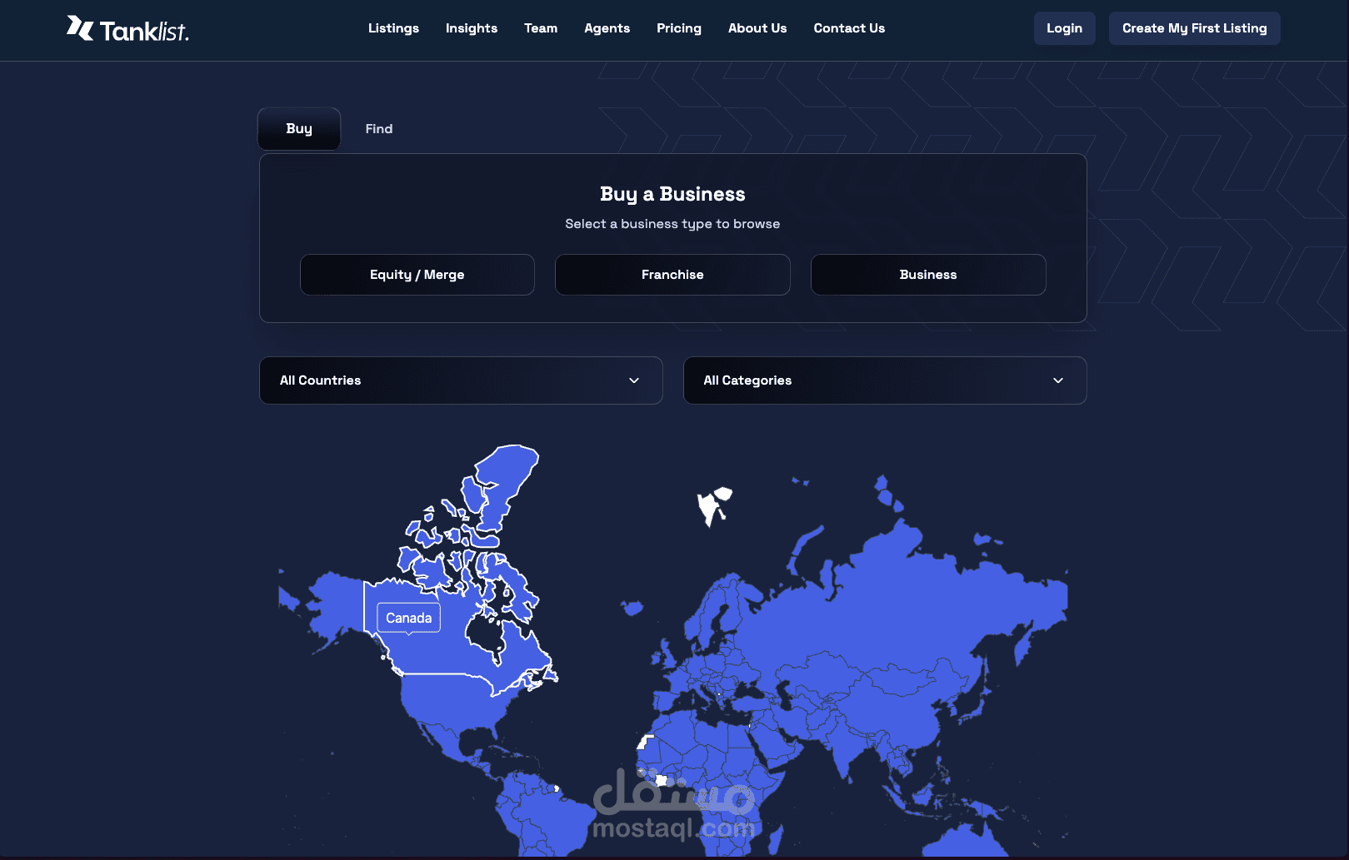Click the Login button
The image size is (1349, 860).
[1064, 27]
